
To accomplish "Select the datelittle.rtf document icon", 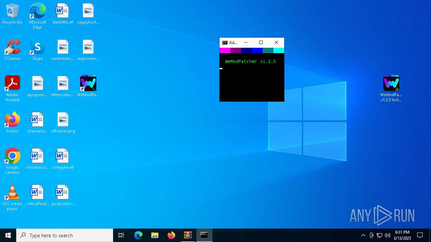I will (x=63, y=14).
